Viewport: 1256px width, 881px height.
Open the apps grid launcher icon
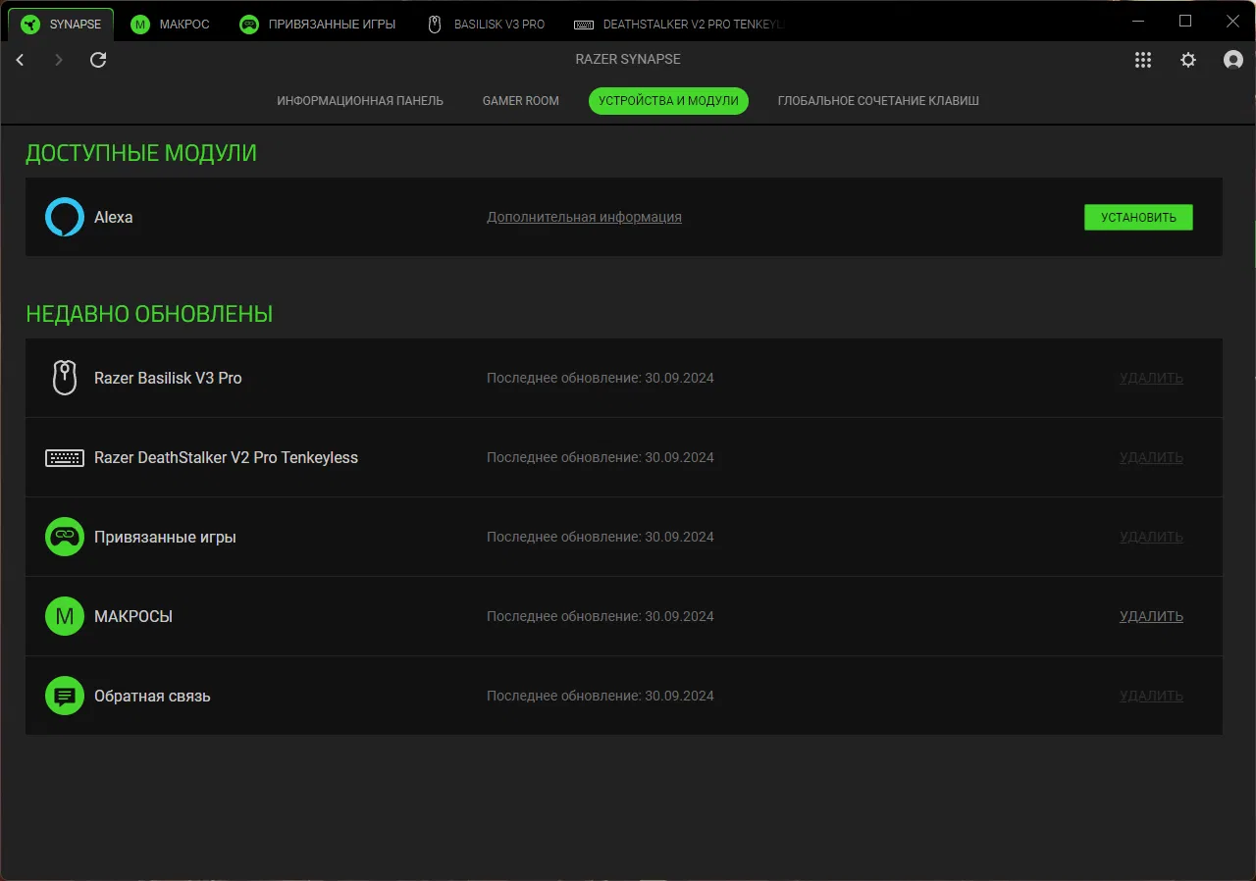pyautogui.click(x=1143, y=60)
